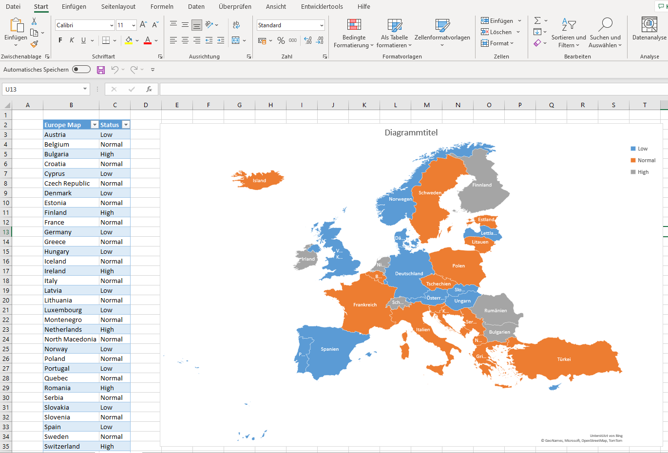Click the Unterstützt von Bing link
The height and width of the screenshot is (453, 668).
[x=606, y=436]
